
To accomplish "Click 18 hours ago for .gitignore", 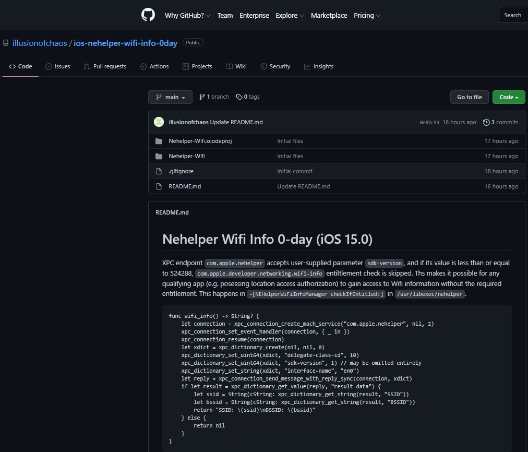I will point(501,171).
